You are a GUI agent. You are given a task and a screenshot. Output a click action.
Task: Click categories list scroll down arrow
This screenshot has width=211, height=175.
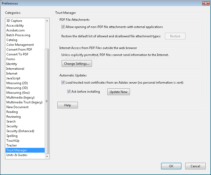47,157
